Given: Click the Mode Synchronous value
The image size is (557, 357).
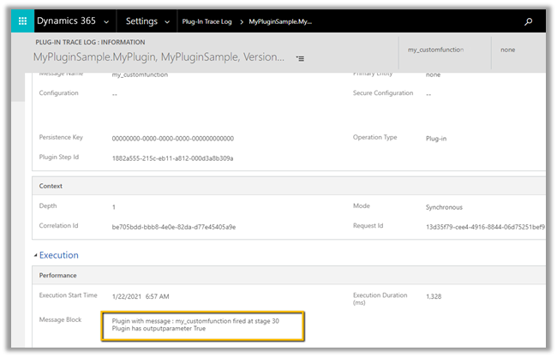Looking at the screenshot, I should pyautogui.click(x=444, y=207).
